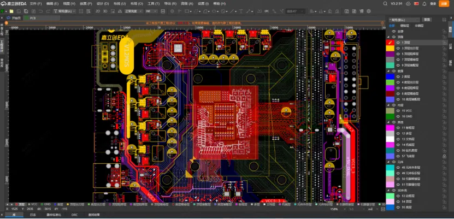Collapse the 元件 layer group
The image size is (454, 219).
(388, 162)
